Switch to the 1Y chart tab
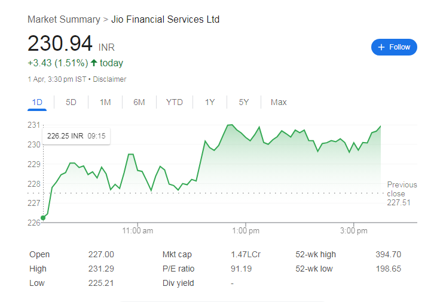This screenshot has height=302, width=437. (x=210, y=102)
